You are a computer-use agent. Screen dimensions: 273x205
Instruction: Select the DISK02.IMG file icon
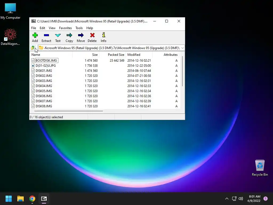(x=33, y=76)
